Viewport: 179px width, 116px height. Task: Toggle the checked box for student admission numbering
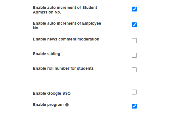(x=134, y=9)
